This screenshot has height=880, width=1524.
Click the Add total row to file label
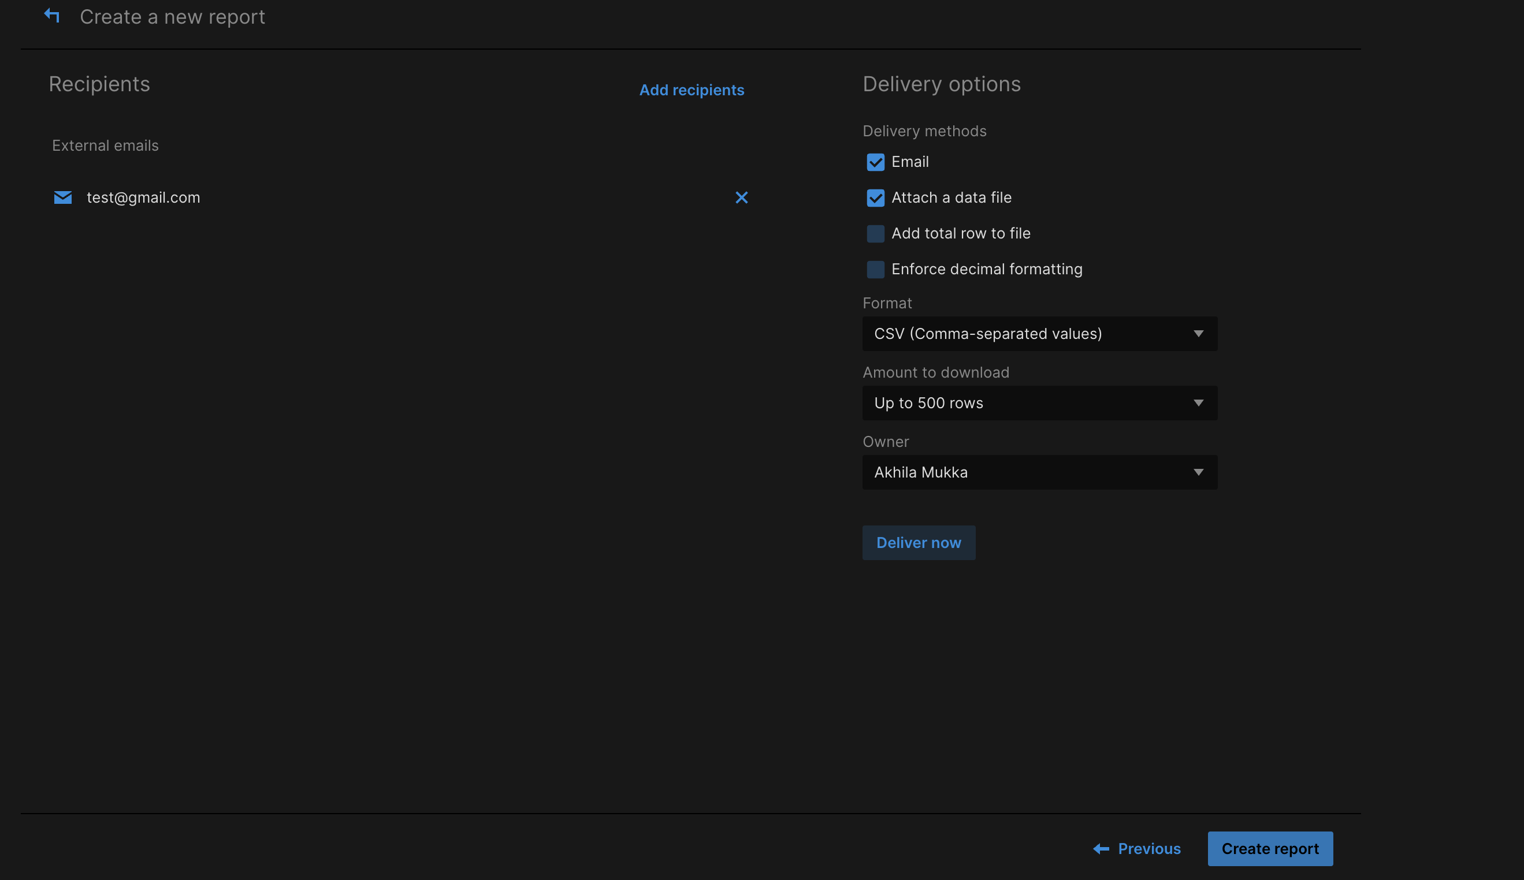click(961, 233)
